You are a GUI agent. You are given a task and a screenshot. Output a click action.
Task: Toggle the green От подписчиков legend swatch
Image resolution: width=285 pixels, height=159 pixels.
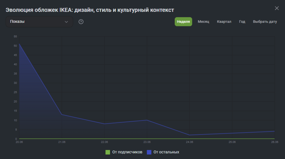[108, 152]
